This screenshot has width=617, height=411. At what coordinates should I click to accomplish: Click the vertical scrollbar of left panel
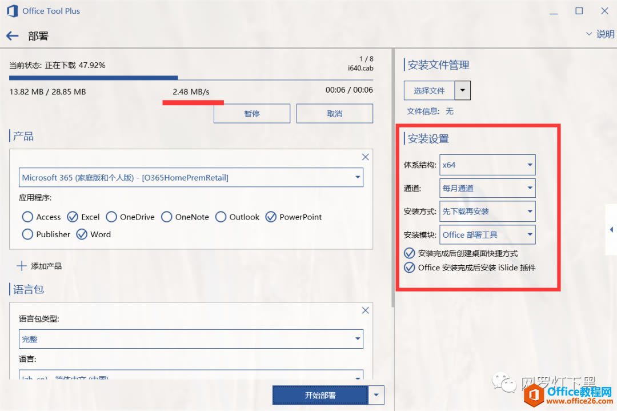[x=392, y=177]
